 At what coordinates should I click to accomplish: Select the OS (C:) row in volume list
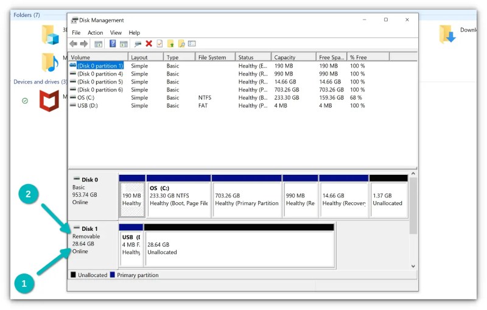[x=85, y=97]
